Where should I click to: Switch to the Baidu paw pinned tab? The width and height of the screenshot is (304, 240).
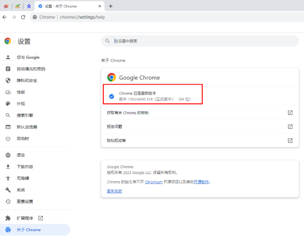click(29, 6)
